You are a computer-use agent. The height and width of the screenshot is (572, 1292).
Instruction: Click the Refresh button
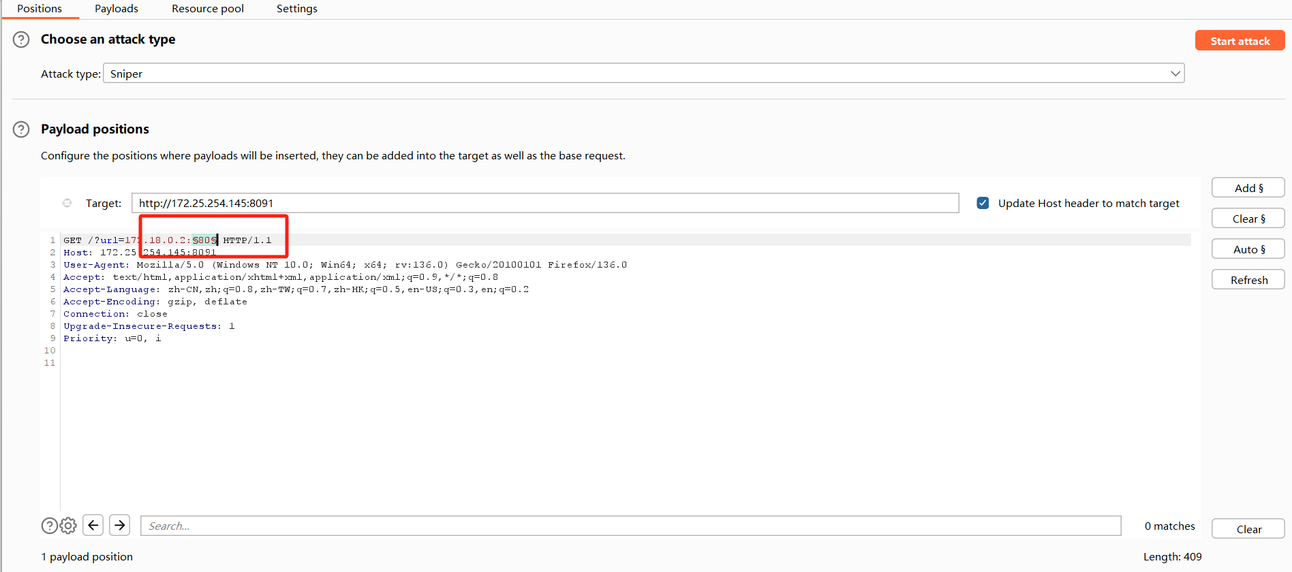pyautogui.click(x=1248, y=280)
